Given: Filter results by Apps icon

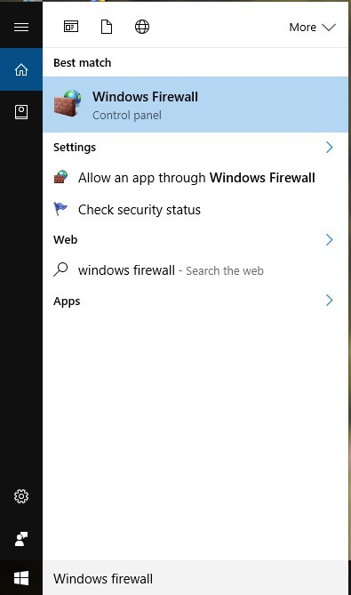Looking at the screenshot, I should pyautogui.click(x=71, y=27).
